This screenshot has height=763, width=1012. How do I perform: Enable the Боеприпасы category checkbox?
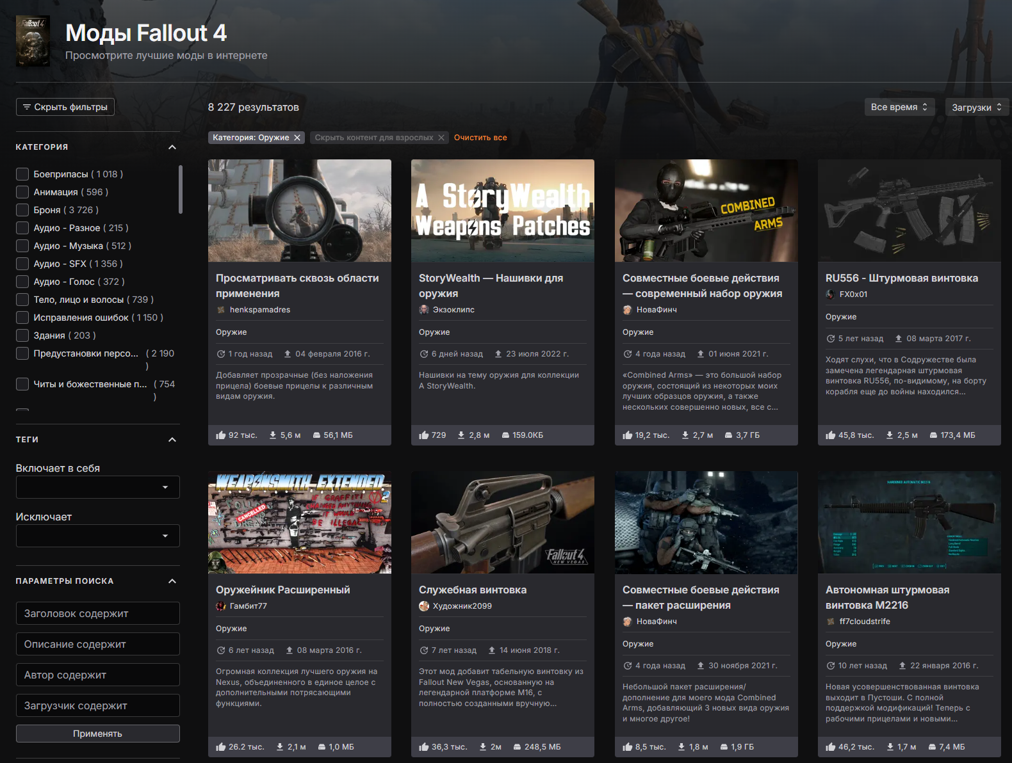click(x=22, y=174)
